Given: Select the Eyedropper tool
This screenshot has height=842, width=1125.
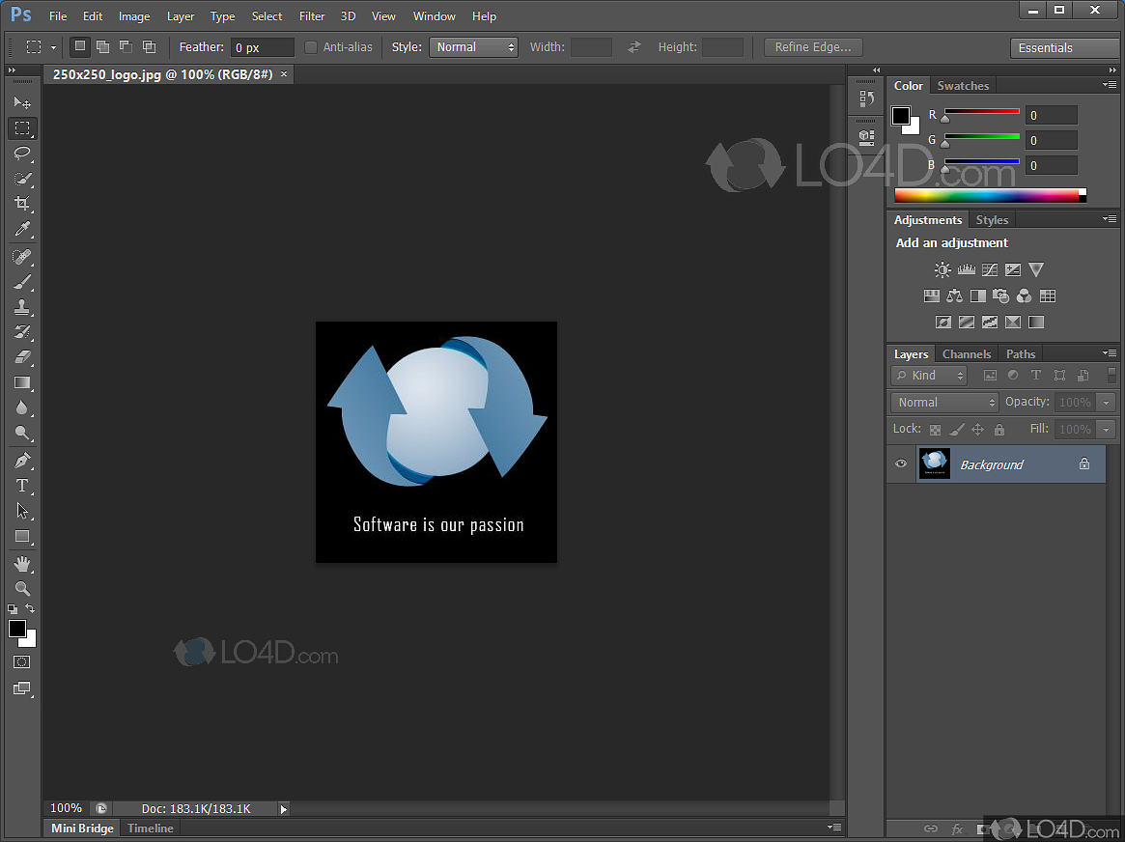Looking at the screenshot, I should 22,230.
